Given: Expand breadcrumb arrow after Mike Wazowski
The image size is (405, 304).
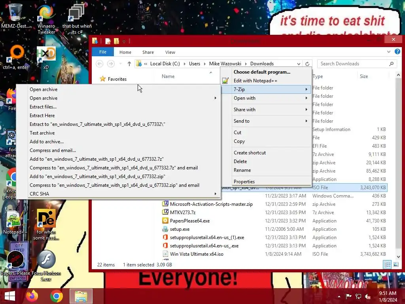Looking at the screenshot, I should point(246,64).
